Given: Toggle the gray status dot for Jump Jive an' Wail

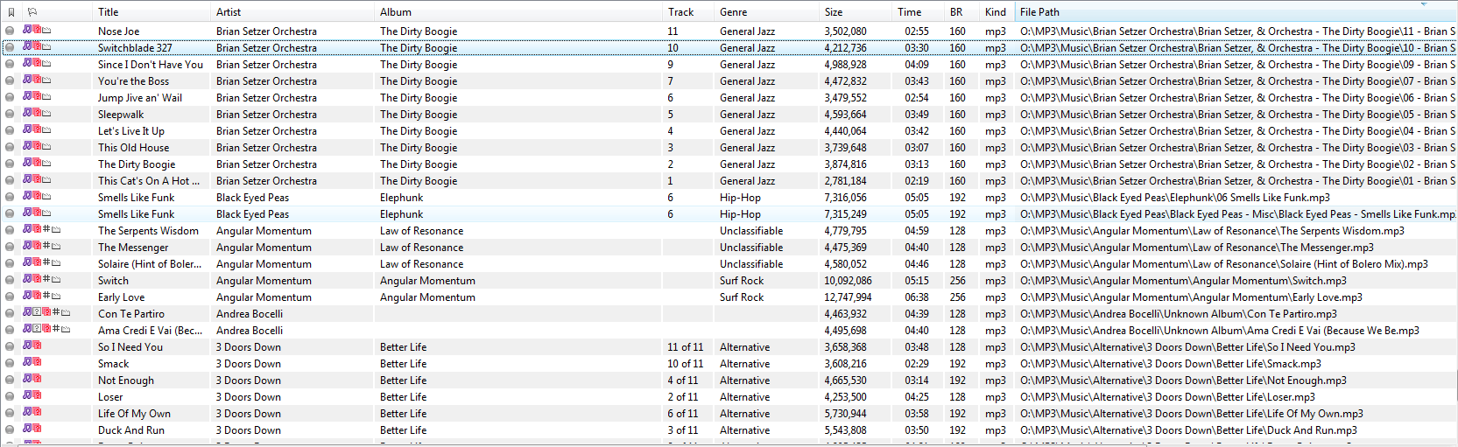Looking at the screenshot, I should (x=10, y=98).
